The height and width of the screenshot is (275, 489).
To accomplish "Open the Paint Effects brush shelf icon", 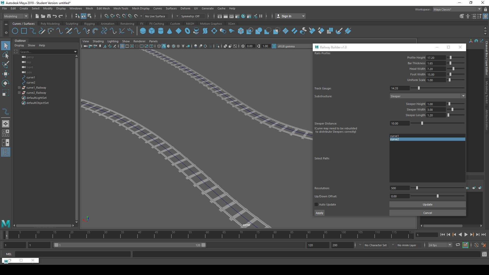I will [x=339, y=31].
